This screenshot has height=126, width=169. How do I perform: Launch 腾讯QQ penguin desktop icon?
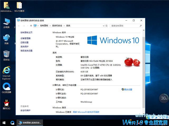coord(6,104)
